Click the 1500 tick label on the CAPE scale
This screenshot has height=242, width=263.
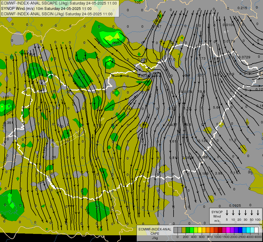[226, 237]
